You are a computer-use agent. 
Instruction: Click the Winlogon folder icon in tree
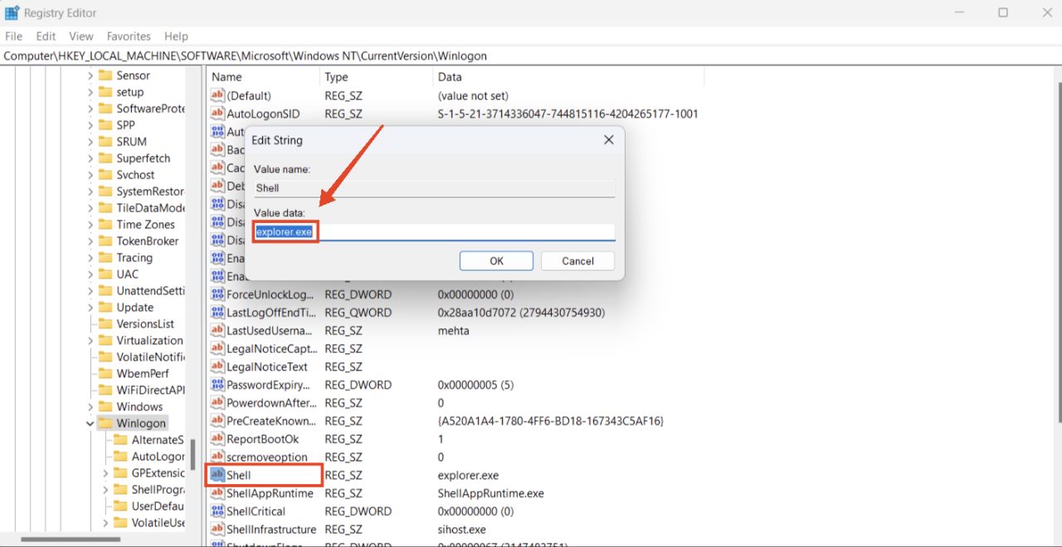105,424
